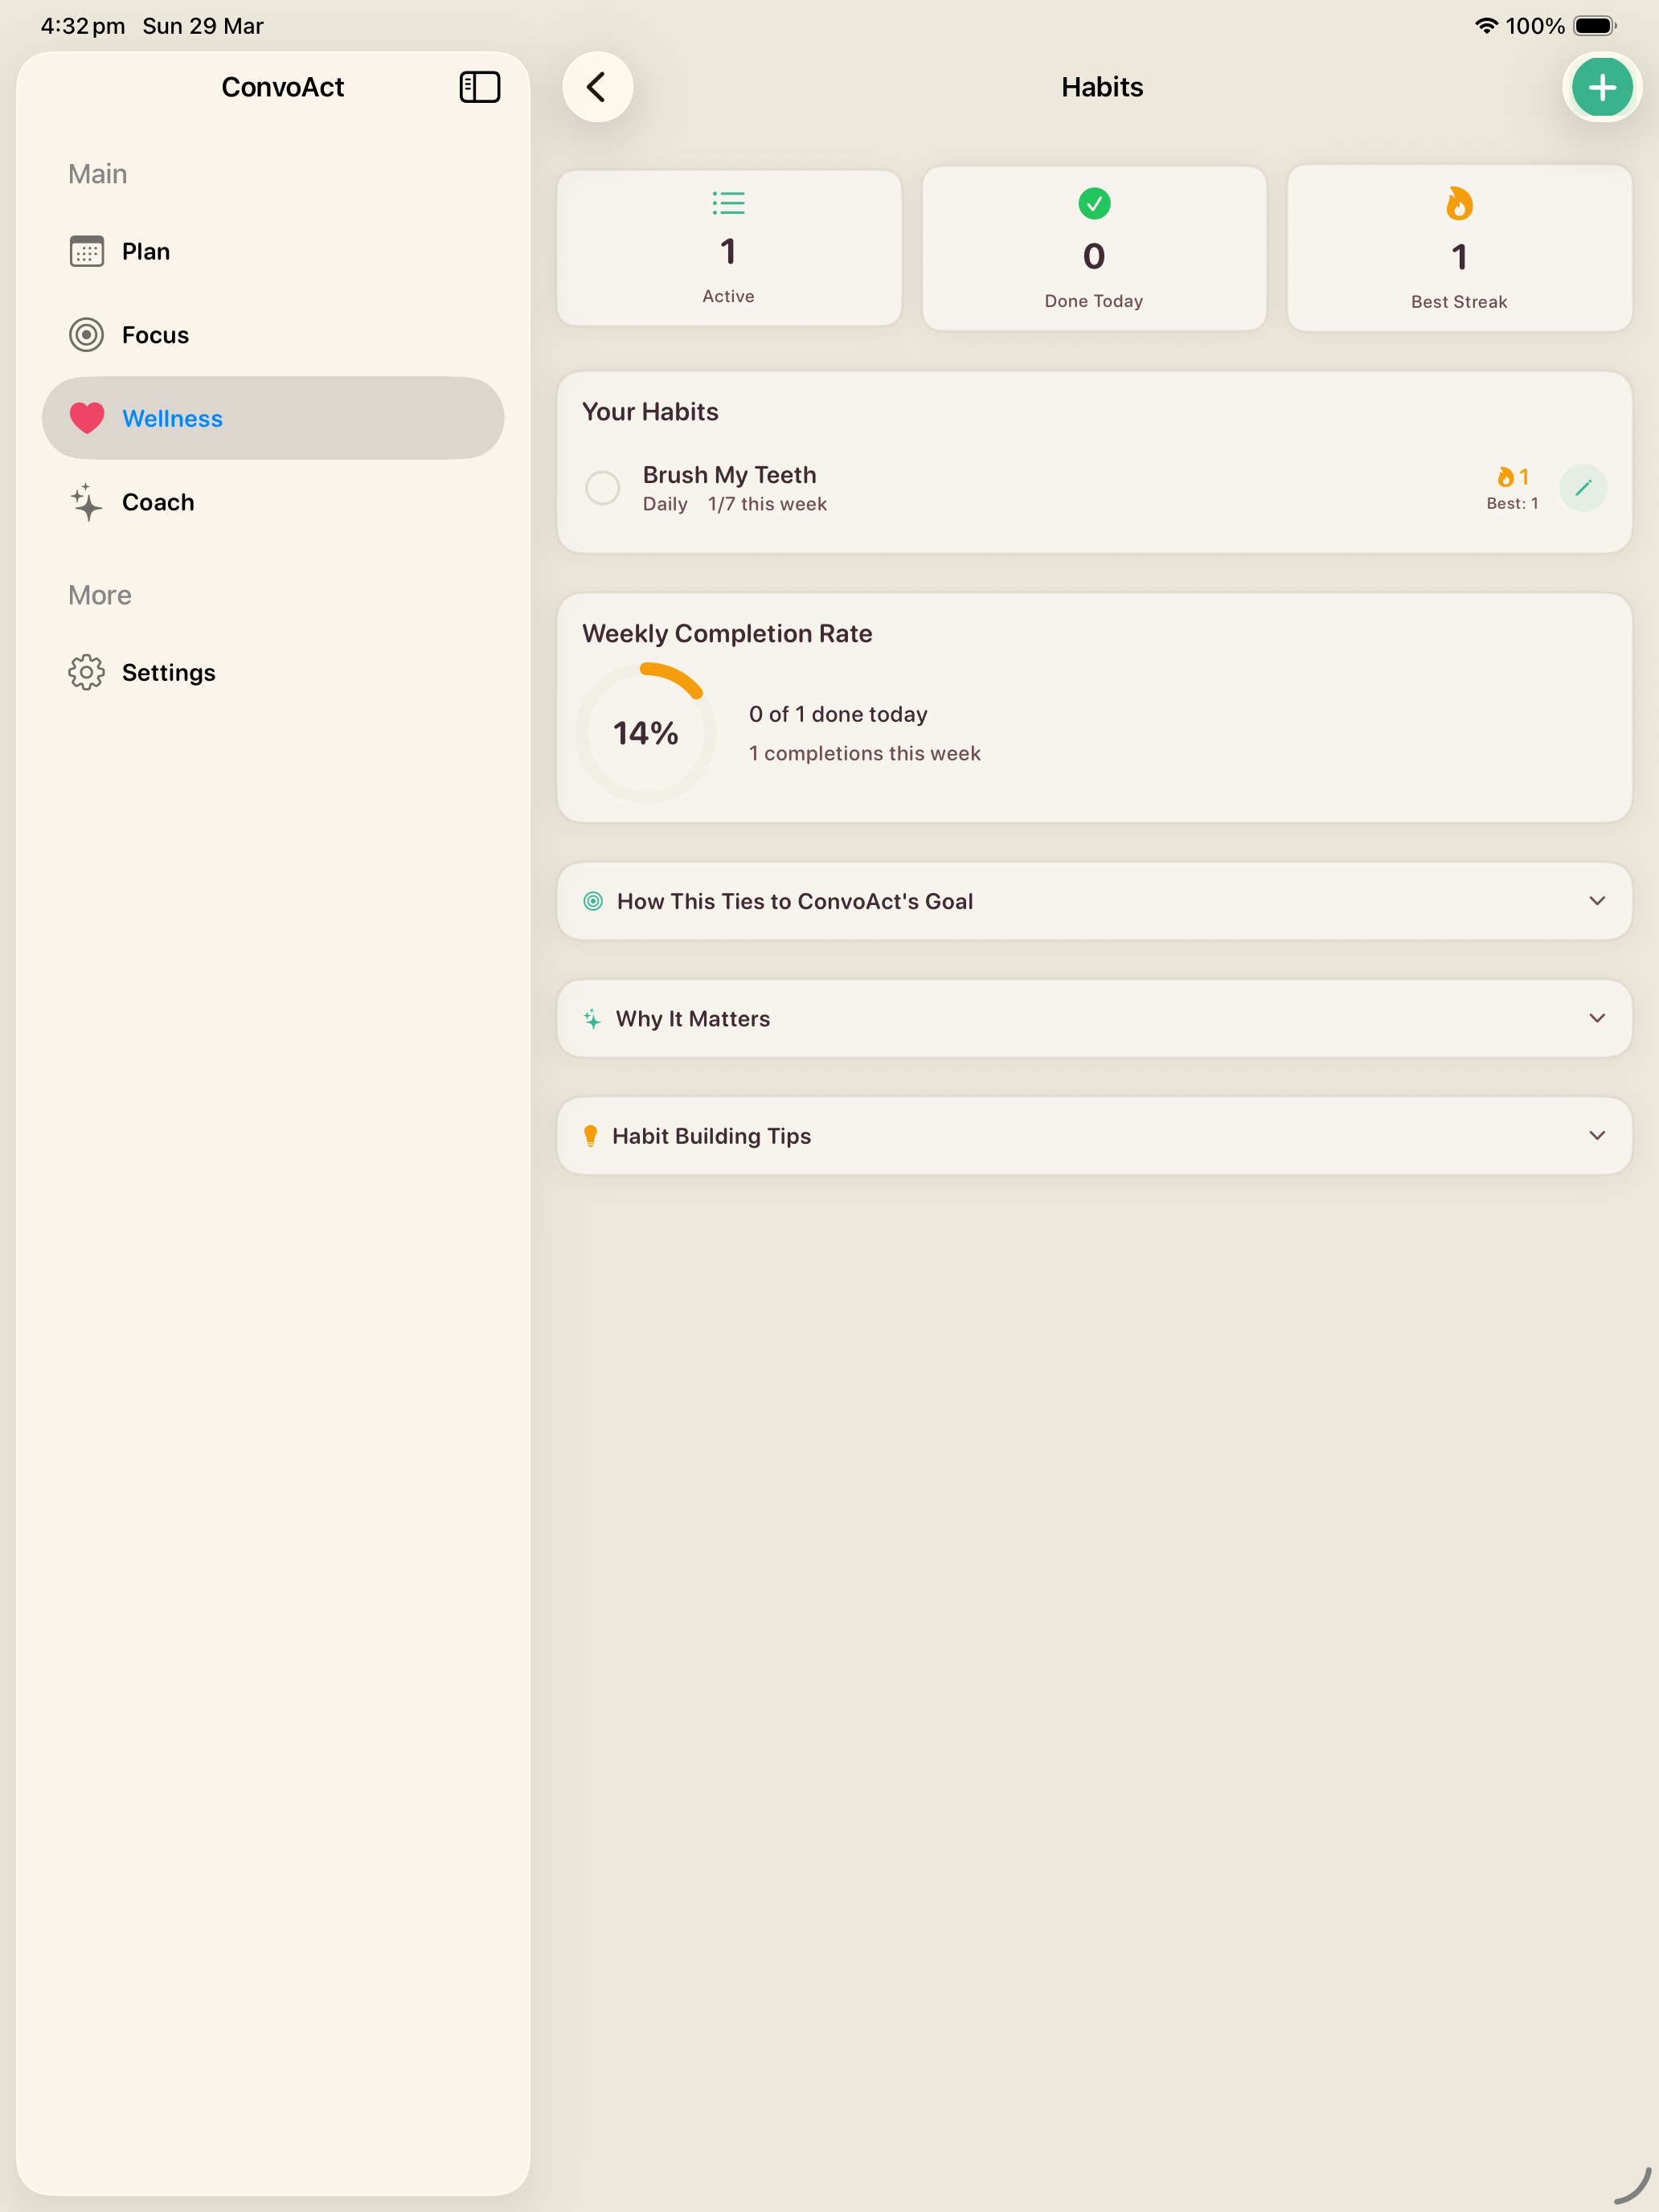Click the Habits page title
Image resolution: width=1659 pixels, height=2212 pixels.
[1102, 87]
